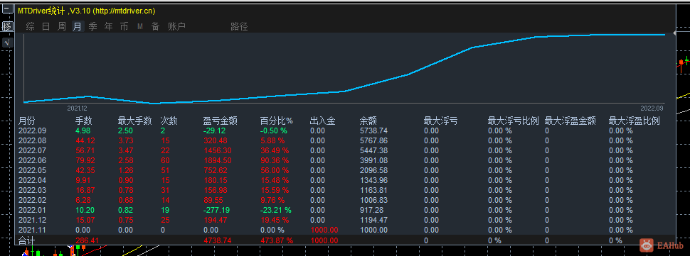690x256 pixels.
Task: Click the 90.36 % percentage cell
Action: click(x=274, y=160)
